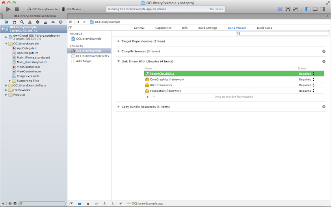Add a library with the plus button
Viewport: 331px width, 207px height.
click(148, 97)
